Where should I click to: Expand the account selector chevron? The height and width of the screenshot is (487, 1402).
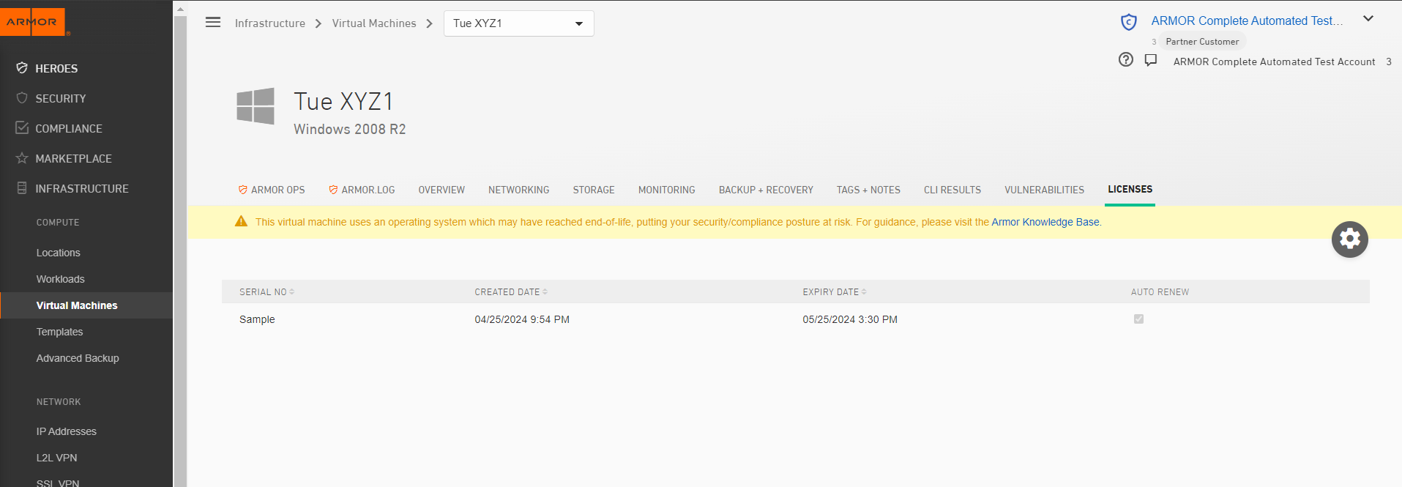click(1368, 19)
